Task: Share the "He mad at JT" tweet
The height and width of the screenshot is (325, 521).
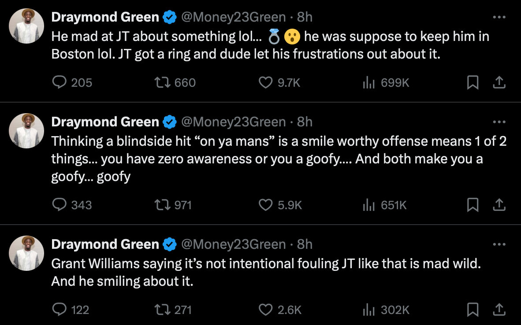Action: (499, 82)
